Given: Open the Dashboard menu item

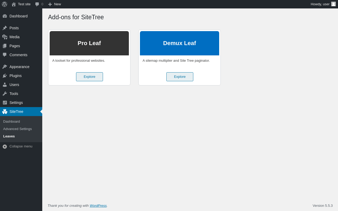Looking at the screenshot, I should [18, 16].
